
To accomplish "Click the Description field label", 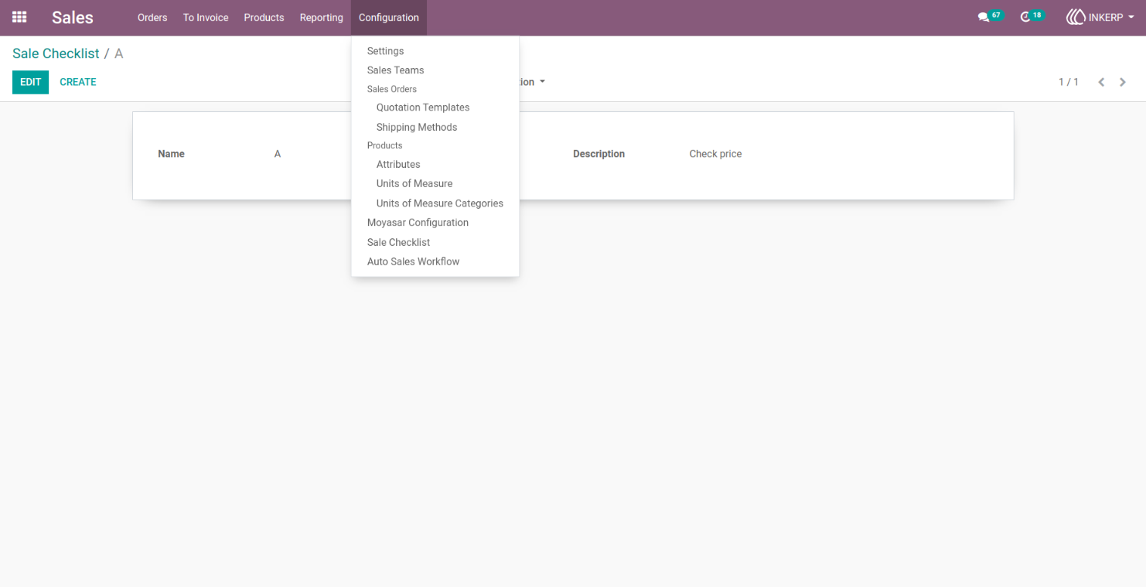I will pos(599,154).
